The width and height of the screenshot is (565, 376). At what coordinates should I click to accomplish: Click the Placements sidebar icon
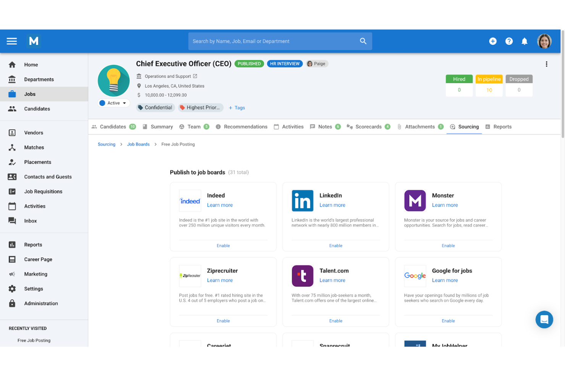point(12,162)
